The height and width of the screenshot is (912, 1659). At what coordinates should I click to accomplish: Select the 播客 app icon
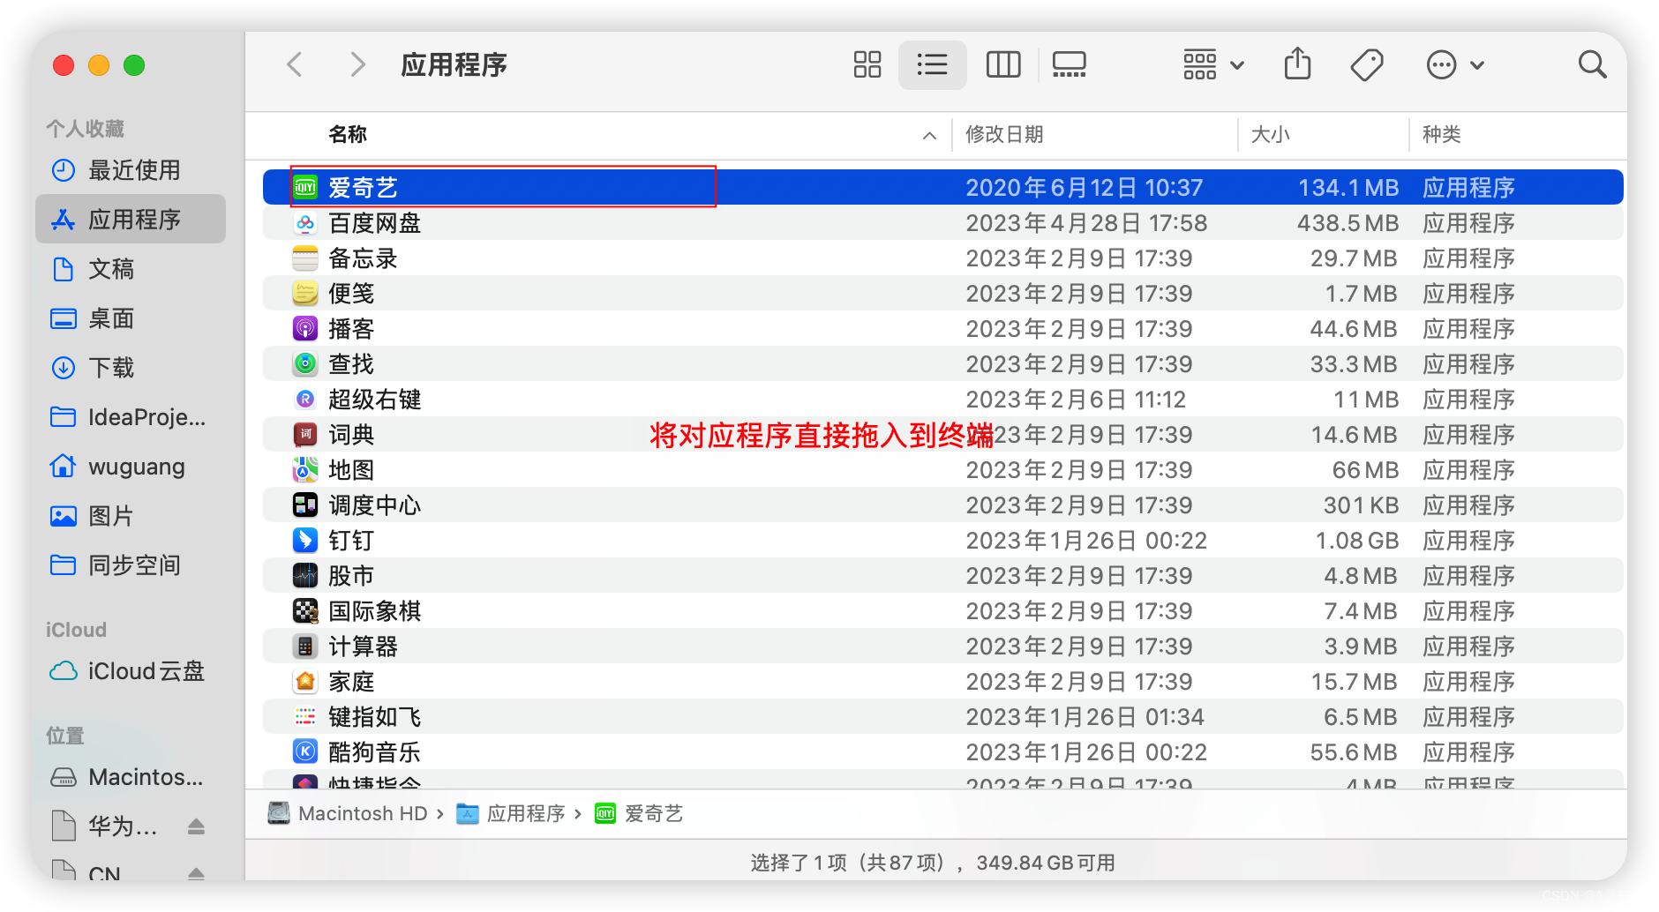305,328
